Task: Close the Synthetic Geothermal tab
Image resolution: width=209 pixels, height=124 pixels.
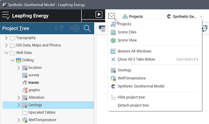Action: click(x=201, y=17)
